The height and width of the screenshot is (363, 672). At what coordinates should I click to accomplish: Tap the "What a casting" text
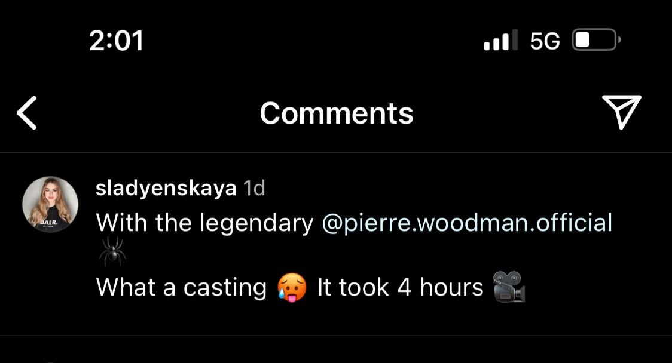coord(181,287)
